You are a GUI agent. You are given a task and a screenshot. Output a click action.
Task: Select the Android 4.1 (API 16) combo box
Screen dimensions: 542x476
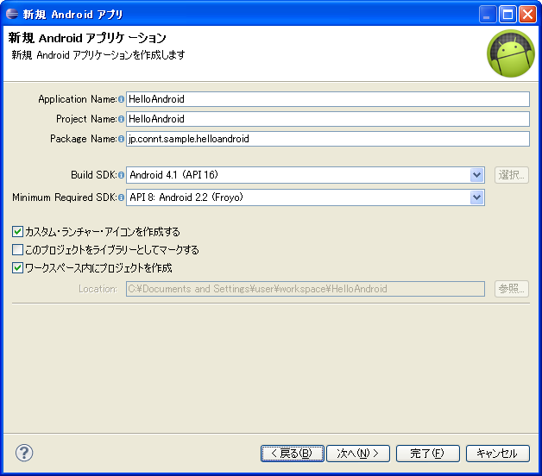click(x=306, y=175)
